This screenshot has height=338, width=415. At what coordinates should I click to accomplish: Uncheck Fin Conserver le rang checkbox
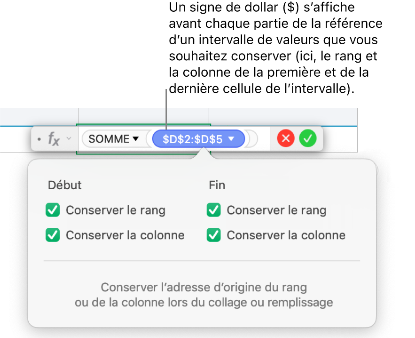214,210
